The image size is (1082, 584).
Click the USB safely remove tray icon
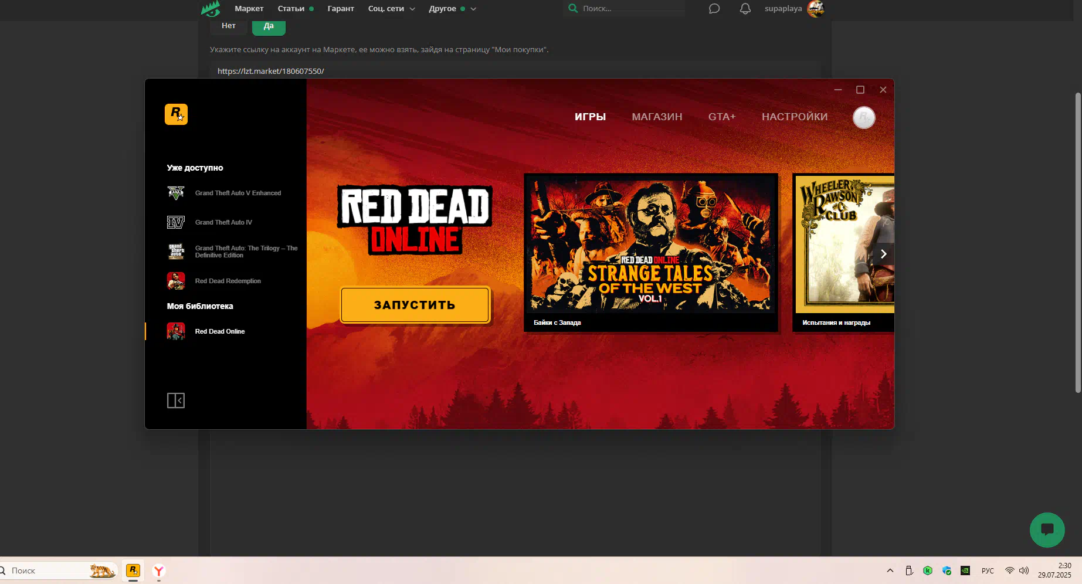click(x=909, y=571)
